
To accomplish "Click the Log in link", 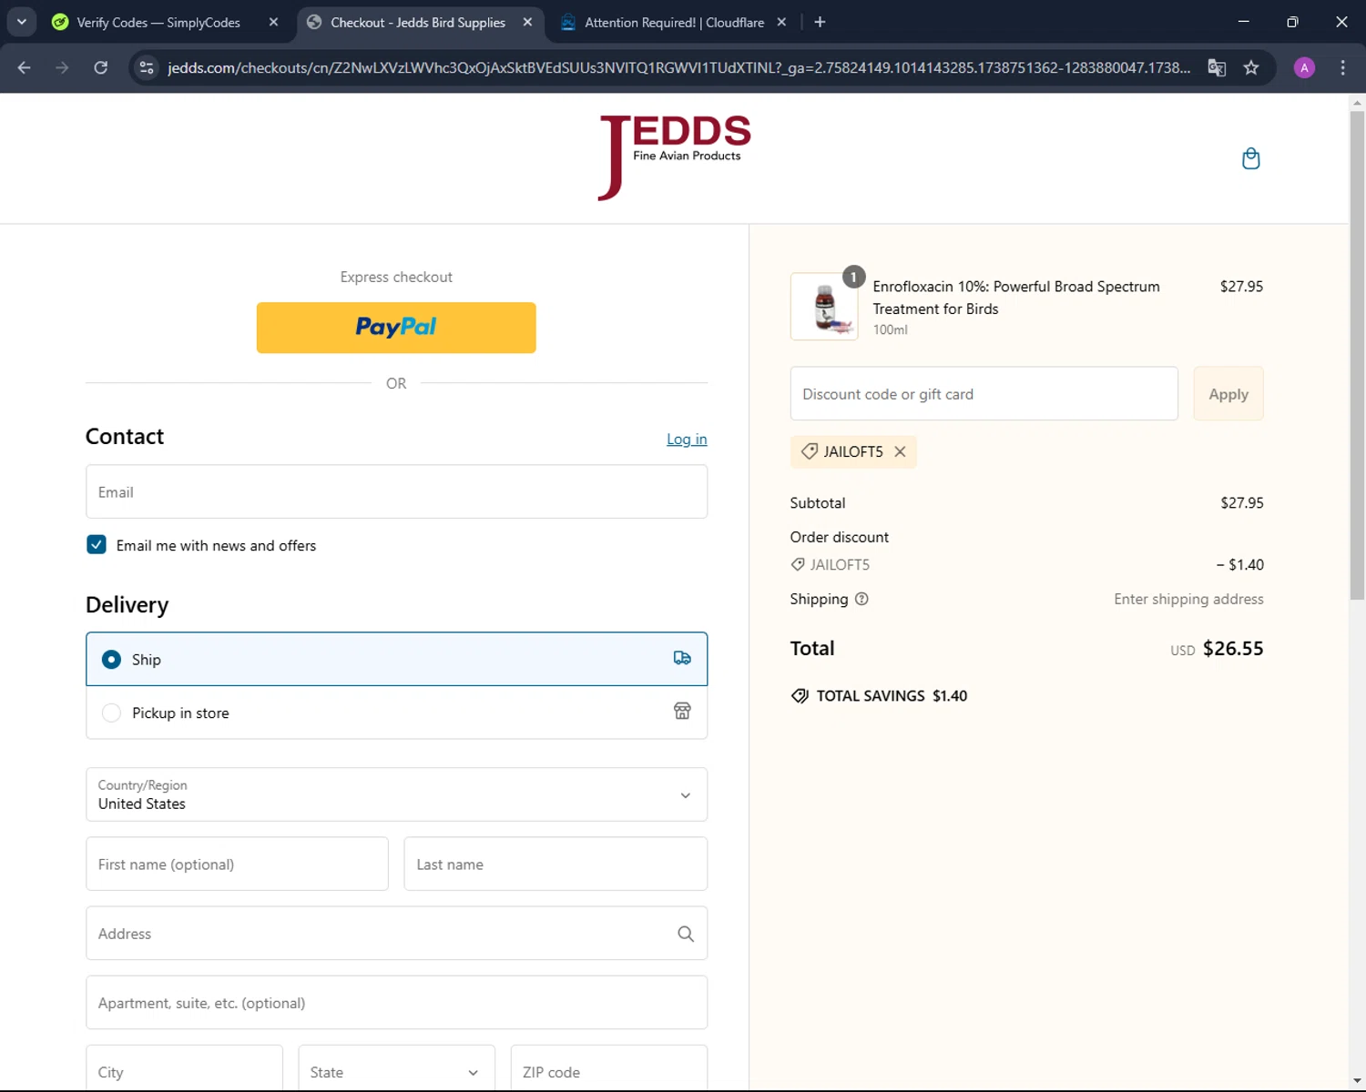I will tap(687, 439).
